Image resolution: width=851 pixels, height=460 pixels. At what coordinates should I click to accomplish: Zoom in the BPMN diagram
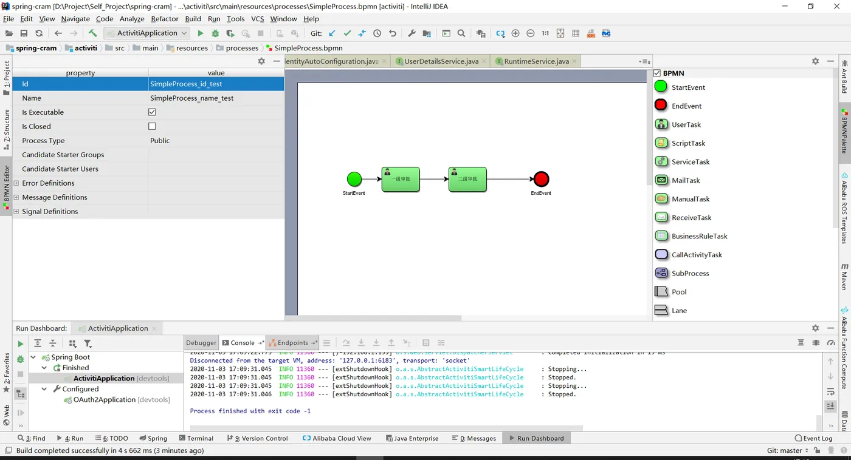515,33
